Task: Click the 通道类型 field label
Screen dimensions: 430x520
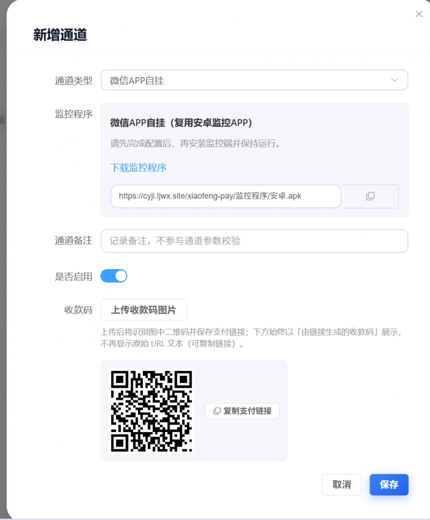Action: 74,80
